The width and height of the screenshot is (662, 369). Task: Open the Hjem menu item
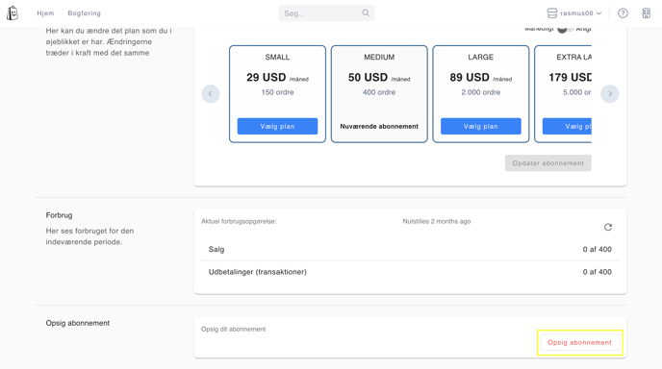coord(45,13)
